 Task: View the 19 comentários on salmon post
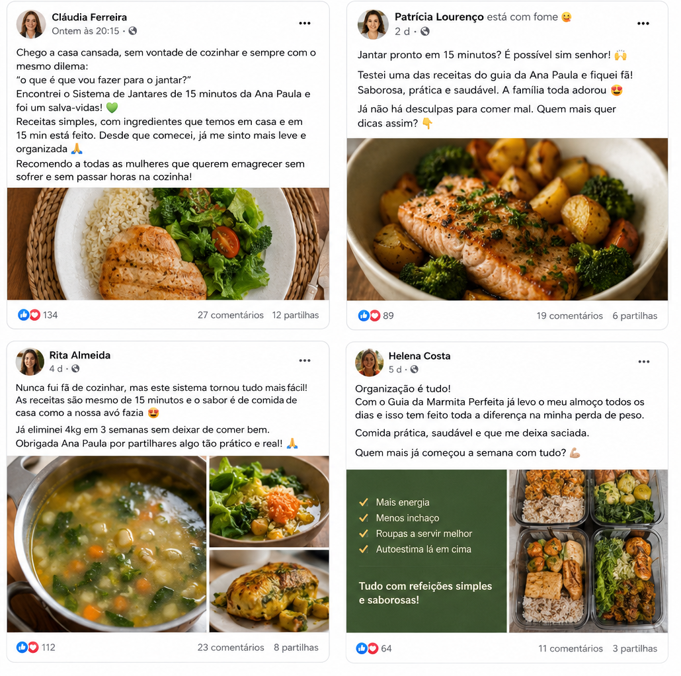tap(569, 316)
